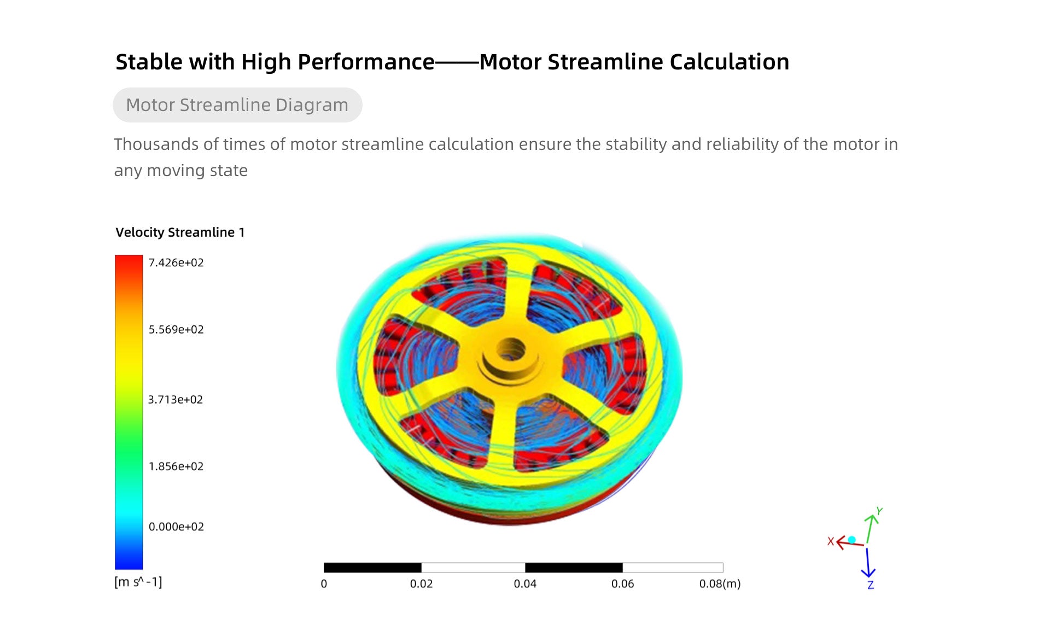
Task: Click the blue Z axis arrow
Action: coord(868,563)
